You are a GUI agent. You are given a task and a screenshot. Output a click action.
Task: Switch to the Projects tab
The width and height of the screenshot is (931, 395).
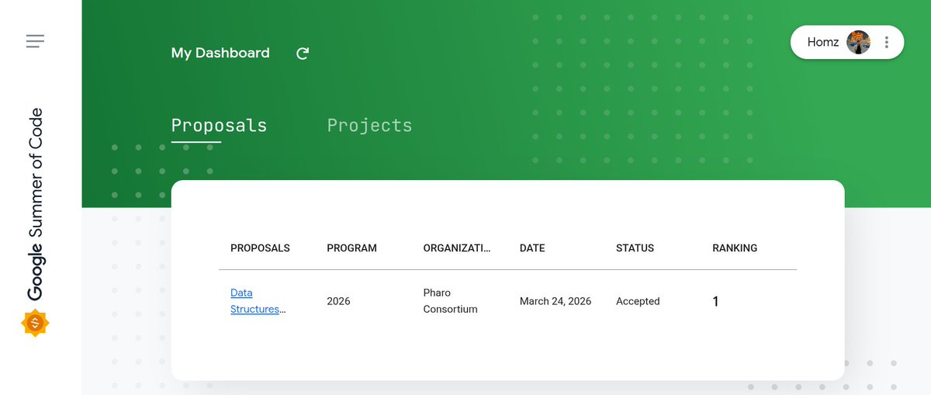coord(369,126)
